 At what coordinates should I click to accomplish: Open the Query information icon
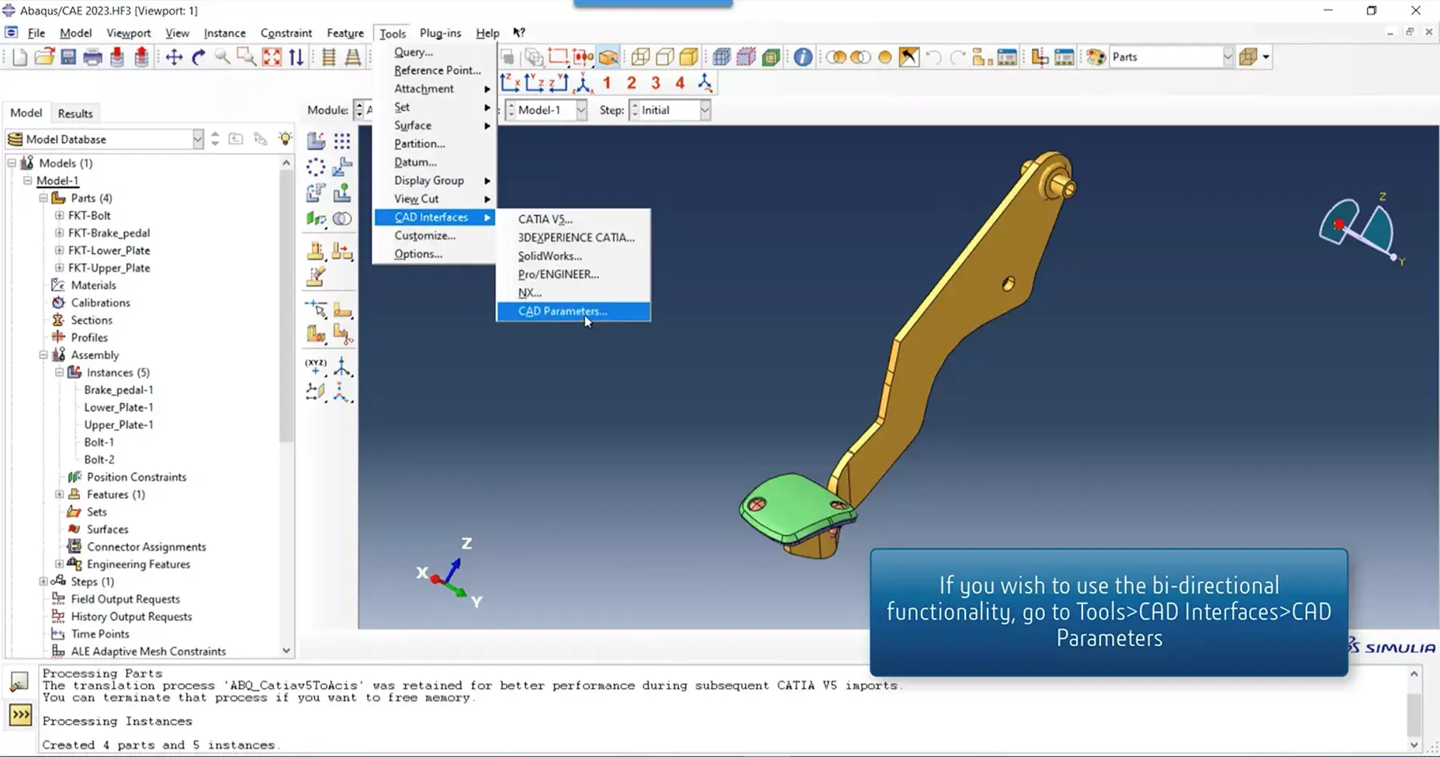point(803,57)
